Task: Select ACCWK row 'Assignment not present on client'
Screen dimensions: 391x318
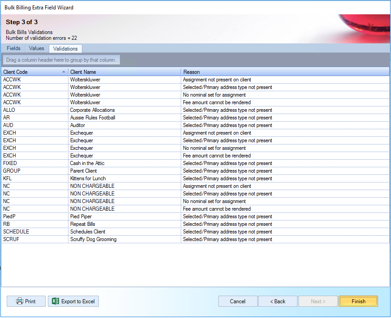Action: [195, 80]
